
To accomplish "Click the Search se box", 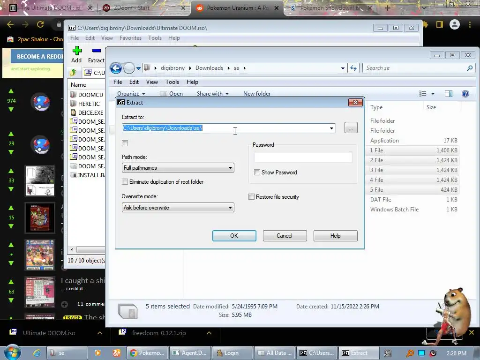I will pos(415,68).
